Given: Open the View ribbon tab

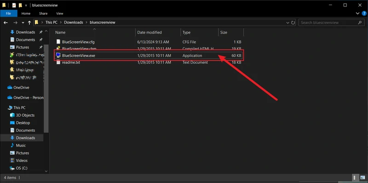Looking at the screenshot, I should pyautogui.click(x=60, y=13).
